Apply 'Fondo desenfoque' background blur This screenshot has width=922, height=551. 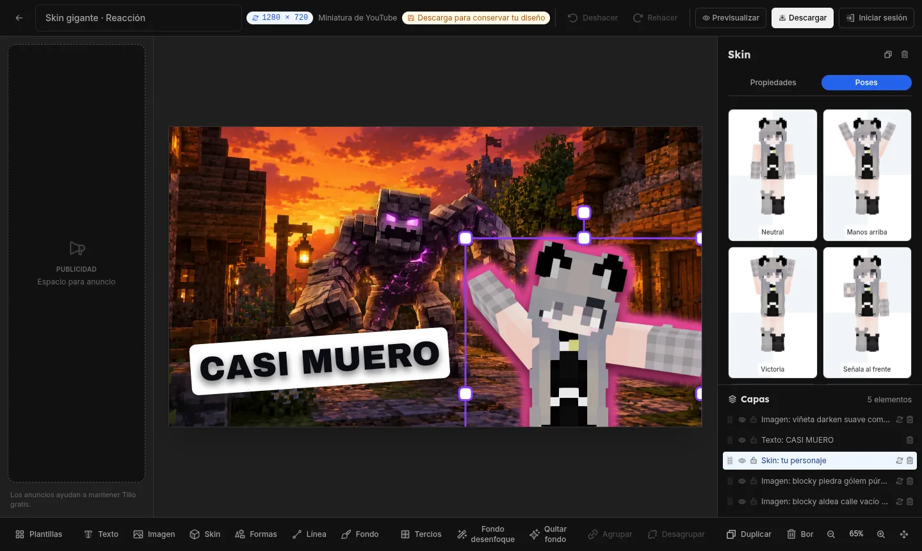[486, 534]
